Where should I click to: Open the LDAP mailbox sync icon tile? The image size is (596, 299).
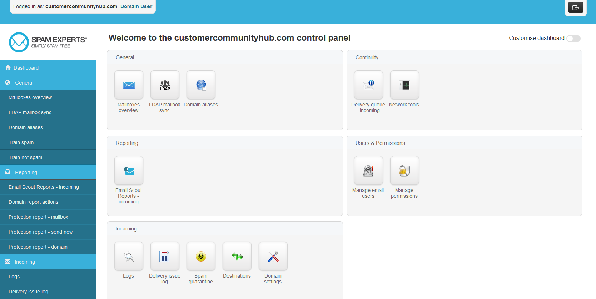[x=165, y=85]
